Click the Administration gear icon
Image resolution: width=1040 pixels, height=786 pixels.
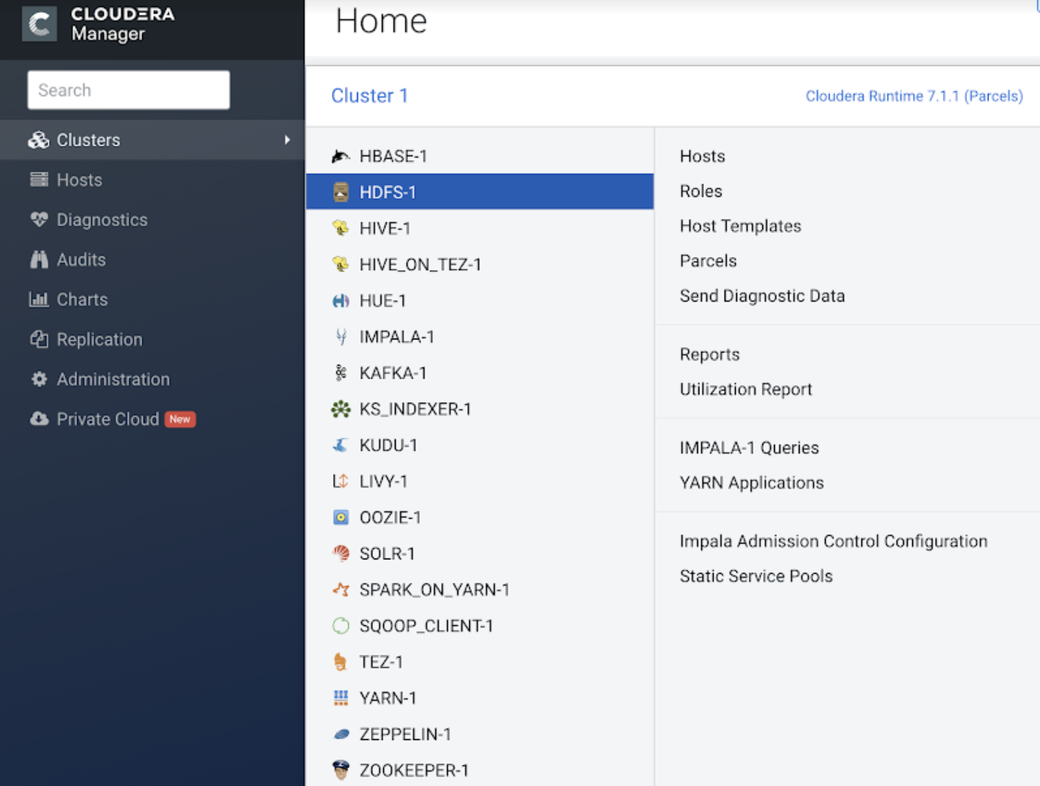[x=39, y=379]
